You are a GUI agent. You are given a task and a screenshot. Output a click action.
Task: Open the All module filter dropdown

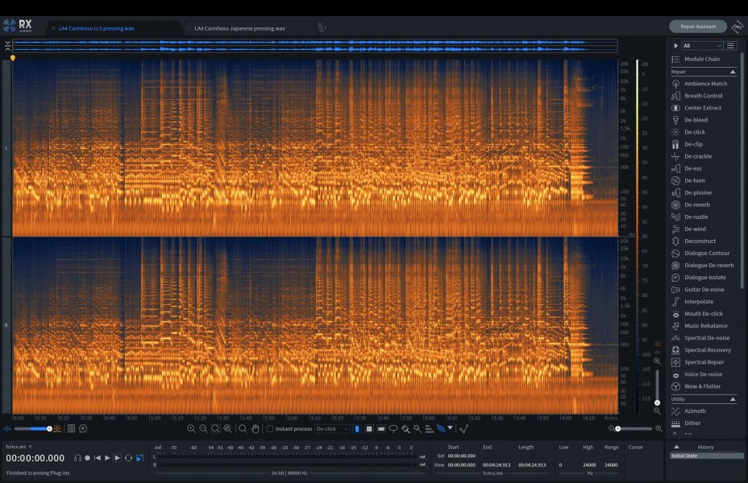click(703, 46)
